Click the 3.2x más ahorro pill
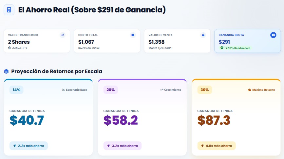Image resolution: width=284 pixels, height=159 pixels. click(123, 146)
